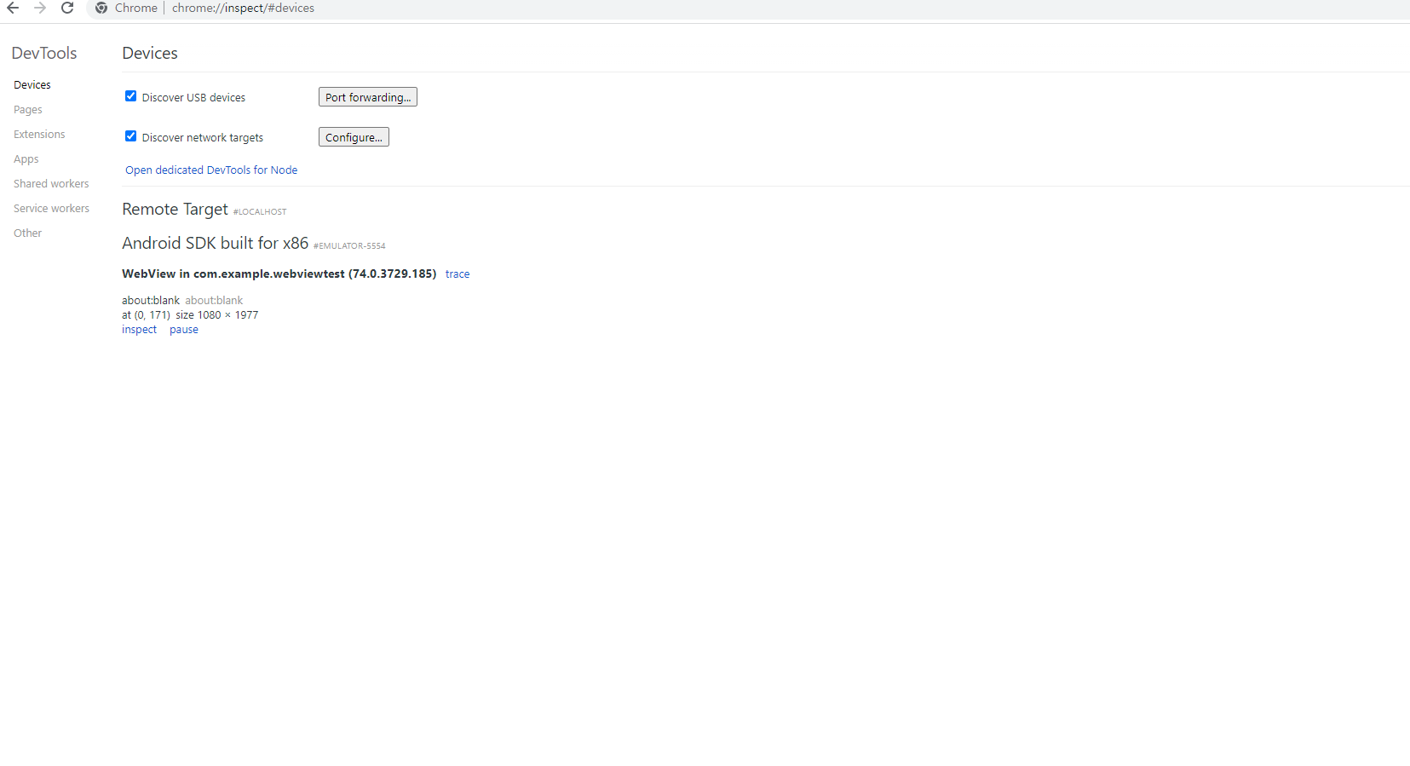Viewport: 1410px width, 766px height.
Task: Select Pages in the DevTools sidebar
Action: click(28, 110)
